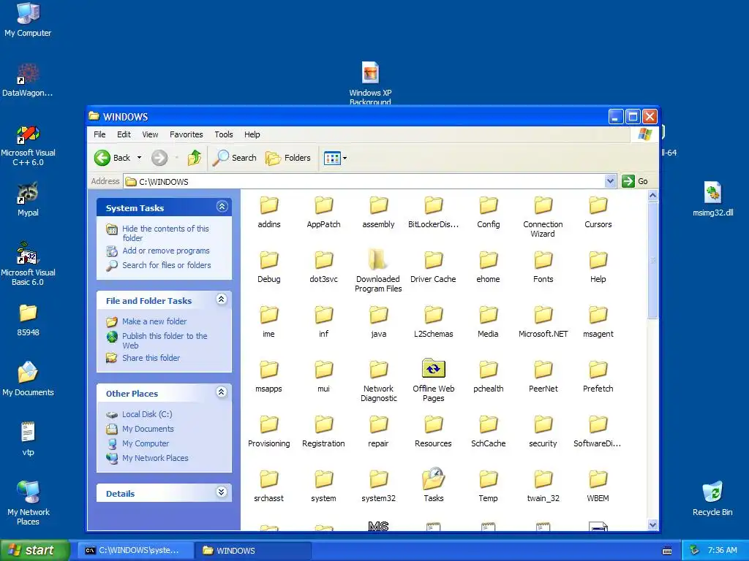Select Downloaded Program Files folder
The height and width of the screenshot is (561, 749).
378,270
